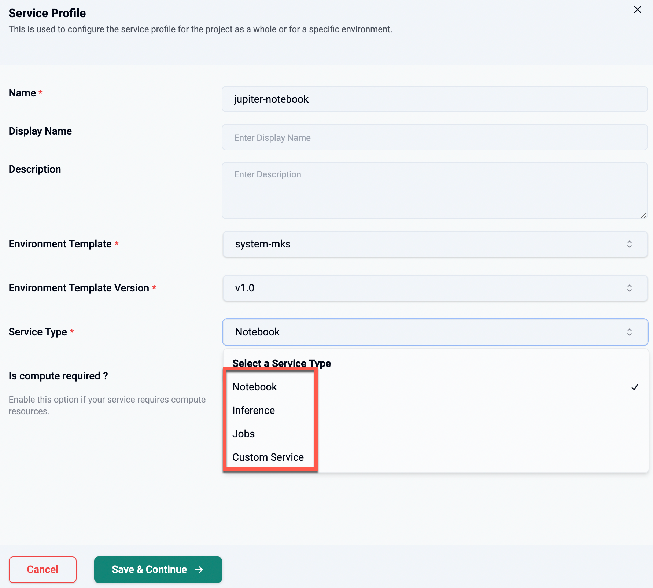Screen dimensions: 653x588
Task: Close the Service Profile dialog
Action: coord(637,10)
